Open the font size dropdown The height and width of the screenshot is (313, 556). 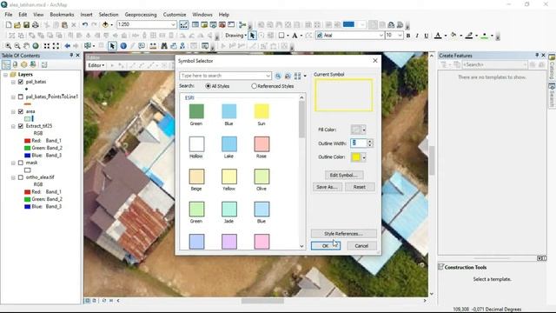(x=400, y=36)
